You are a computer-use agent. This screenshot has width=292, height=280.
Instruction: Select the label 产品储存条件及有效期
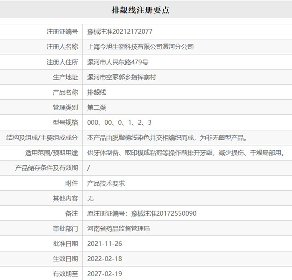pos(47,168)
